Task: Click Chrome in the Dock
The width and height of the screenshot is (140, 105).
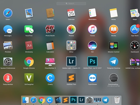Action: coord(41,100)
